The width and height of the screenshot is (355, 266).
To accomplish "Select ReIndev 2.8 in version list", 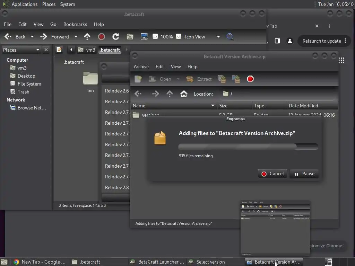I will [x=117, y=187].
